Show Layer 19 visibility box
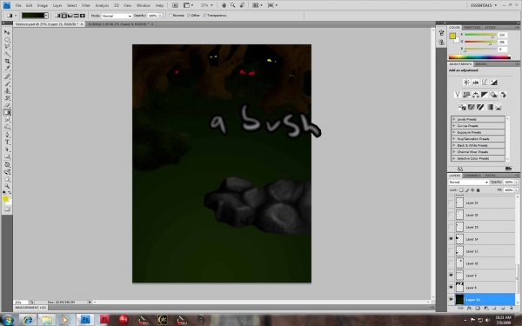The height and width of the screenshot is (326, 522). click(x=451, y=227)
